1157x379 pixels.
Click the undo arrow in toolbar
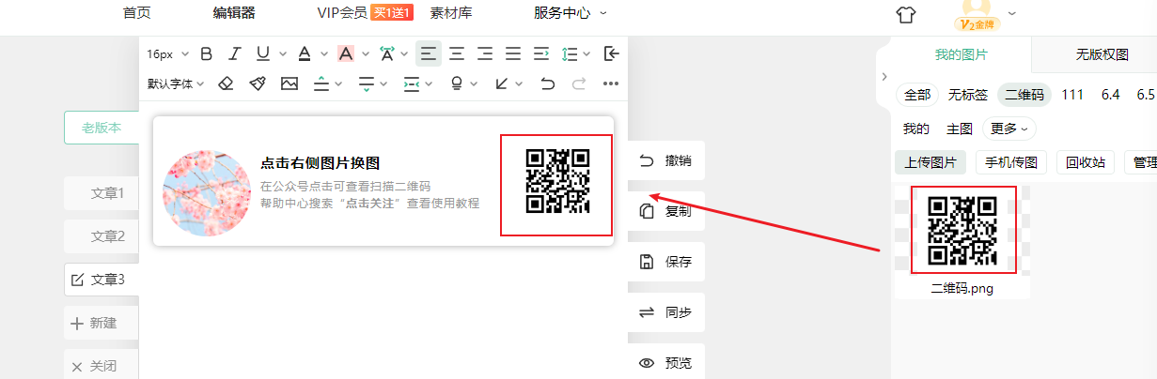point(548,83)
